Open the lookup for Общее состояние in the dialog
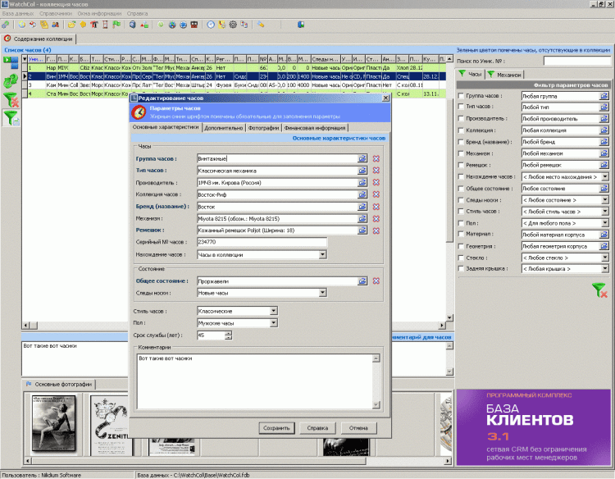Image resolution: width=615 pixels, height=479 pixels. tap(362, 281)
